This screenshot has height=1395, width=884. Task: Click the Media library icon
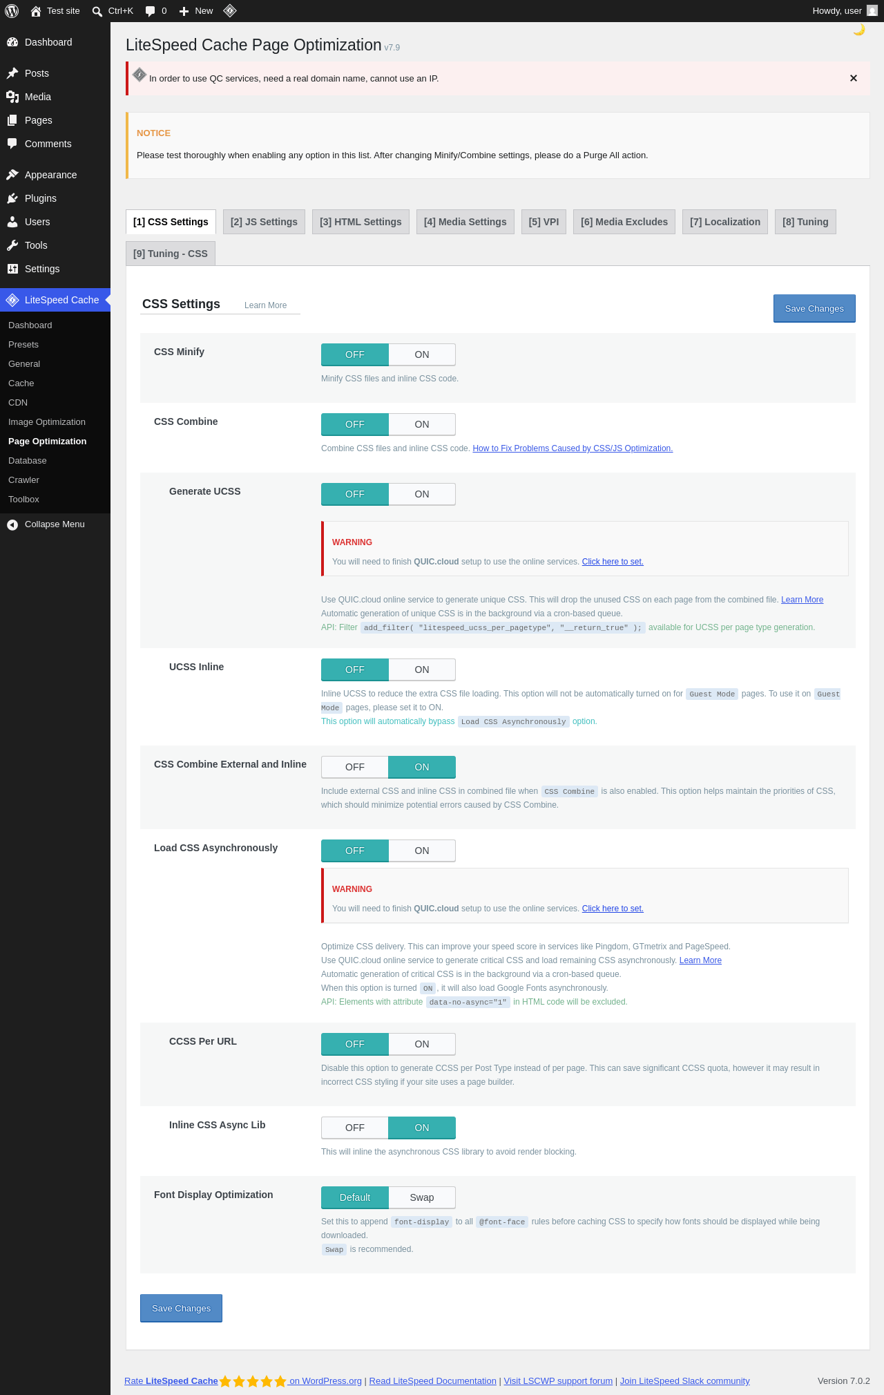[12, 97]
